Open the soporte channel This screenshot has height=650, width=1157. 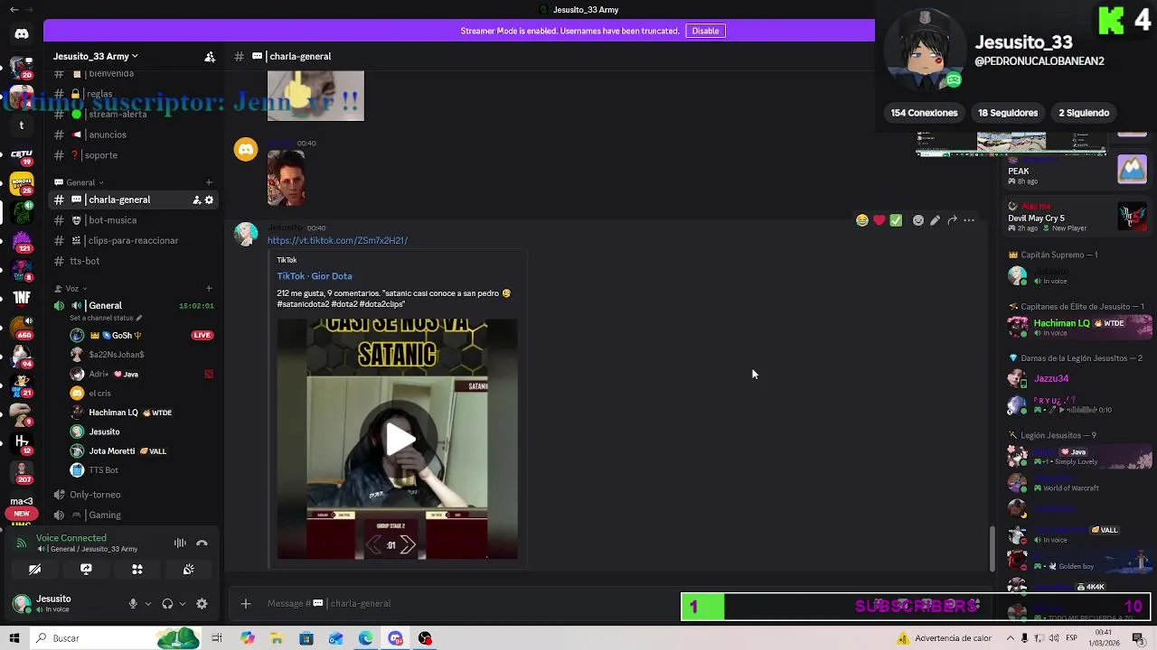pos(101,155)
